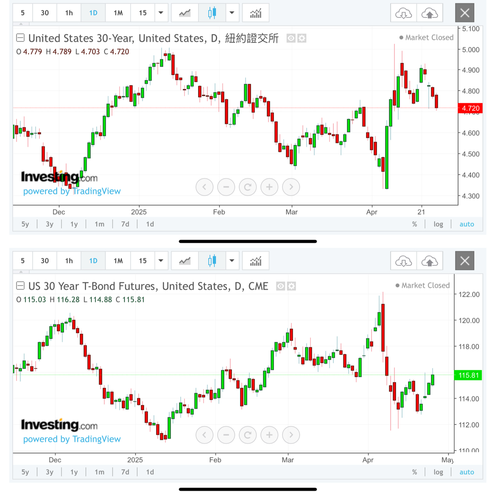Switch to the 1D timeframe tab
The image size is (496, 496).
93,12
